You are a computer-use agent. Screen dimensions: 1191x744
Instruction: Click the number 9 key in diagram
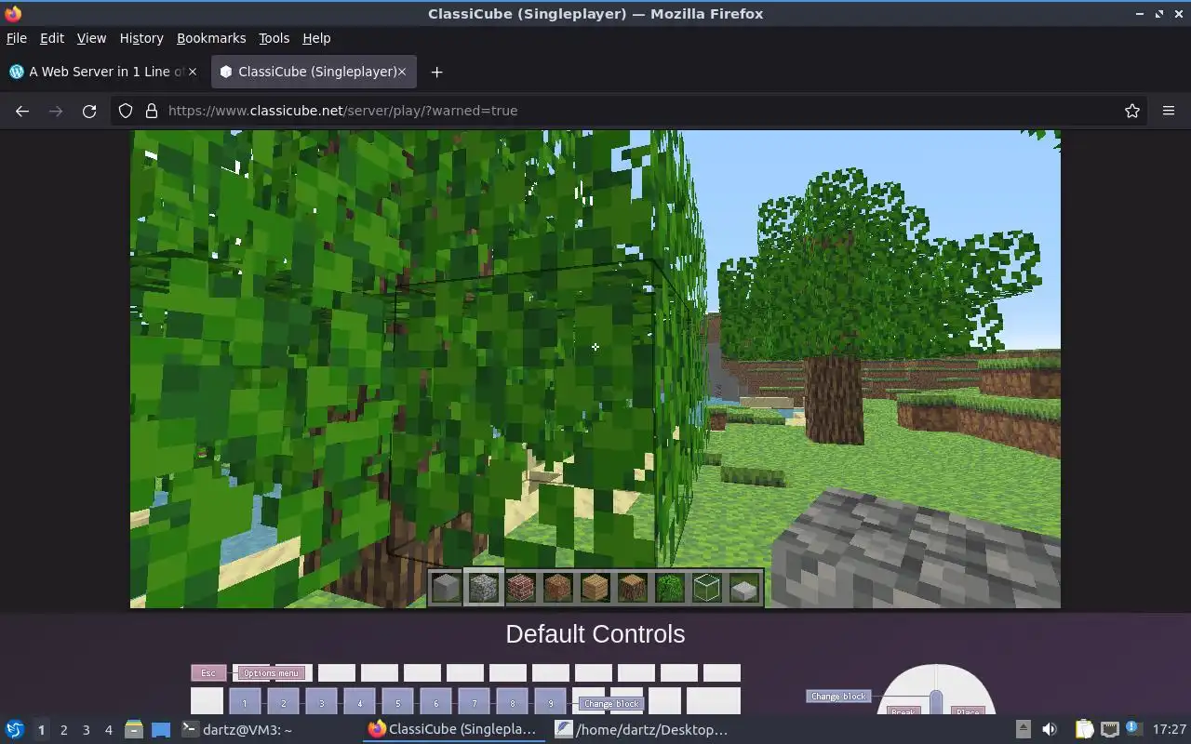pos(550,702)
